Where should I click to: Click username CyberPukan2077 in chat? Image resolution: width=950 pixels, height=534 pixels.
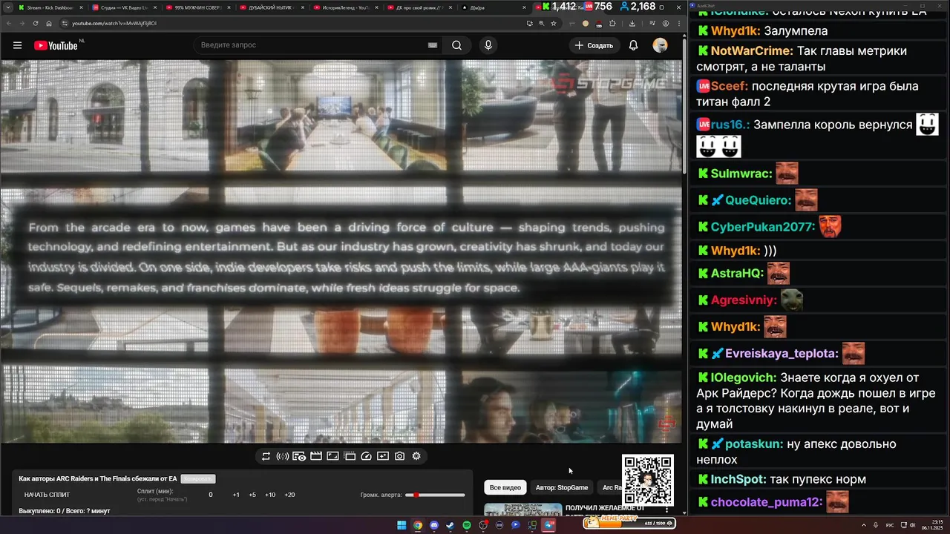click(x=762, y=227)
